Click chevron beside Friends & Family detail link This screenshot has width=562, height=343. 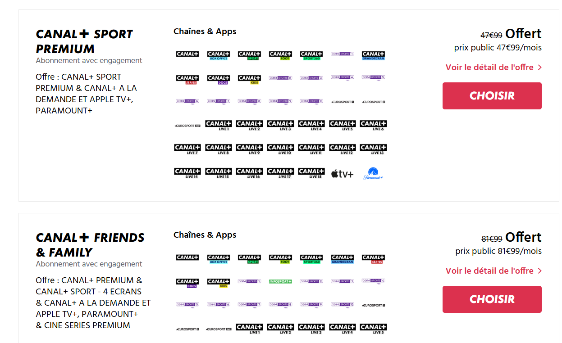click(x=540, y=271)
